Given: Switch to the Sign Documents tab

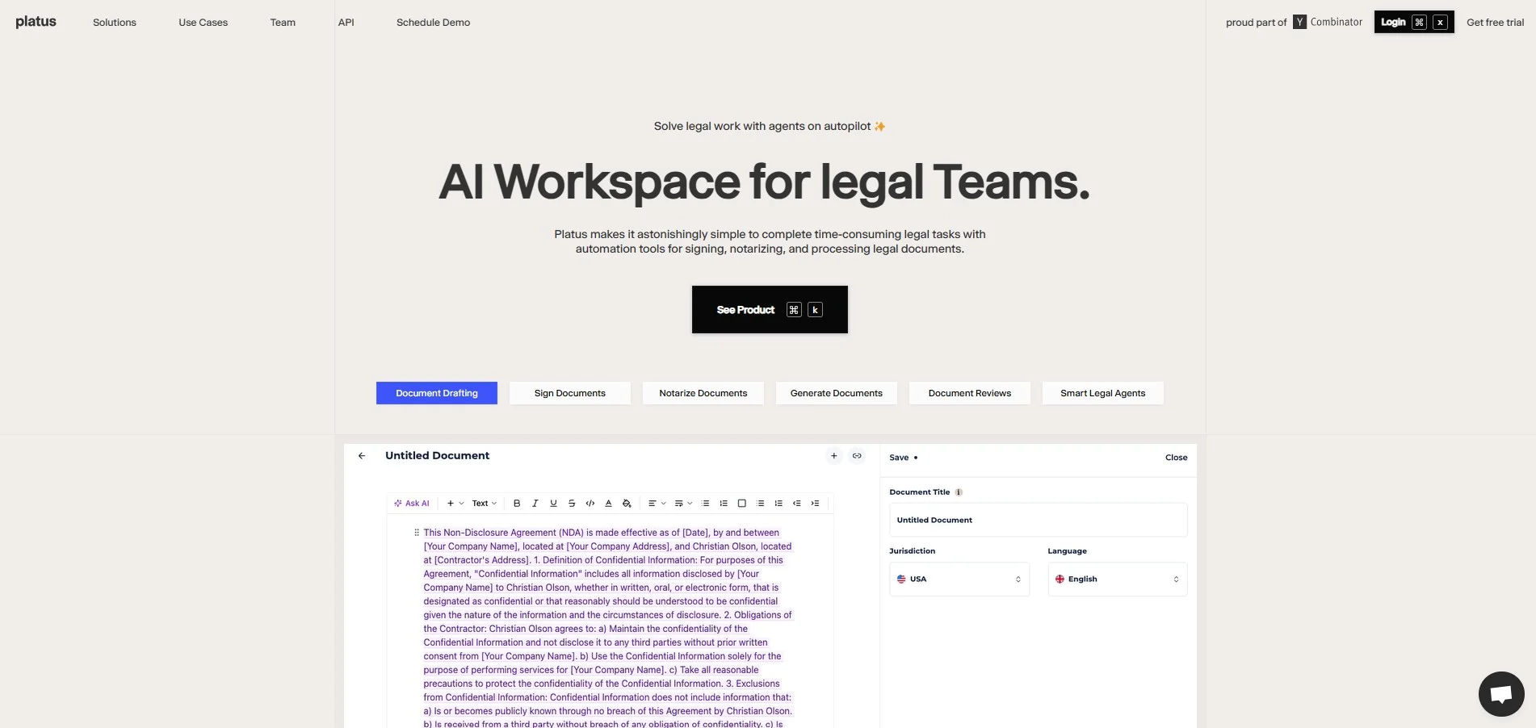Looking at the screenshot, I should (569, 393).
